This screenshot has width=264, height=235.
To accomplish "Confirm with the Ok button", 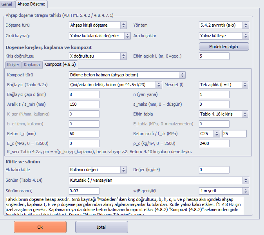I will pos(40,227).
